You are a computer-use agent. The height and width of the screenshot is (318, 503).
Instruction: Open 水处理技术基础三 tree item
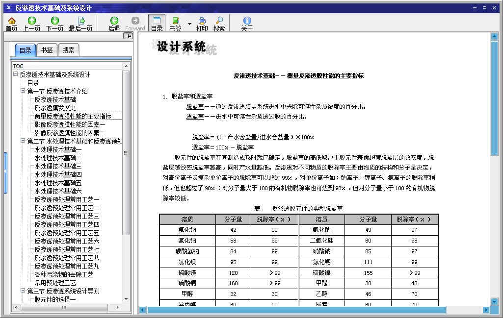point(58,166)
